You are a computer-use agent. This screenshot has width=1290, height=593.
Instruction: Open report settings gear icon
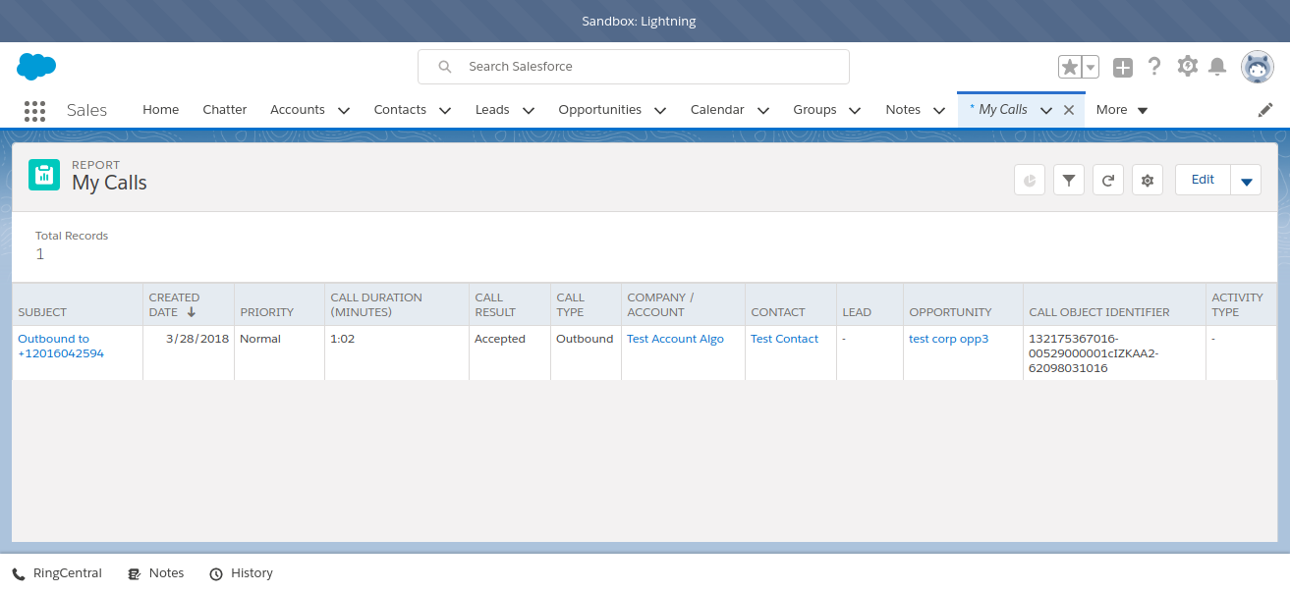point(1147,181)
